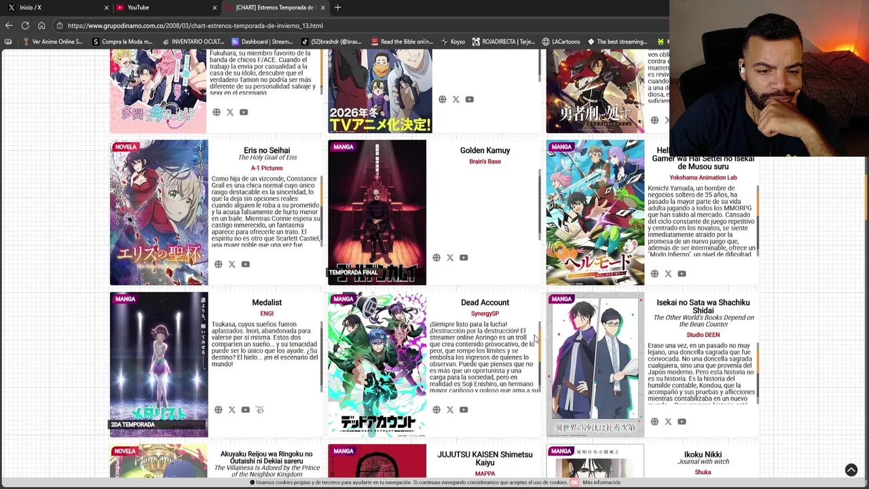Click the scroll-to-top arrow button
869x489 pixels.
click(851, 470)
